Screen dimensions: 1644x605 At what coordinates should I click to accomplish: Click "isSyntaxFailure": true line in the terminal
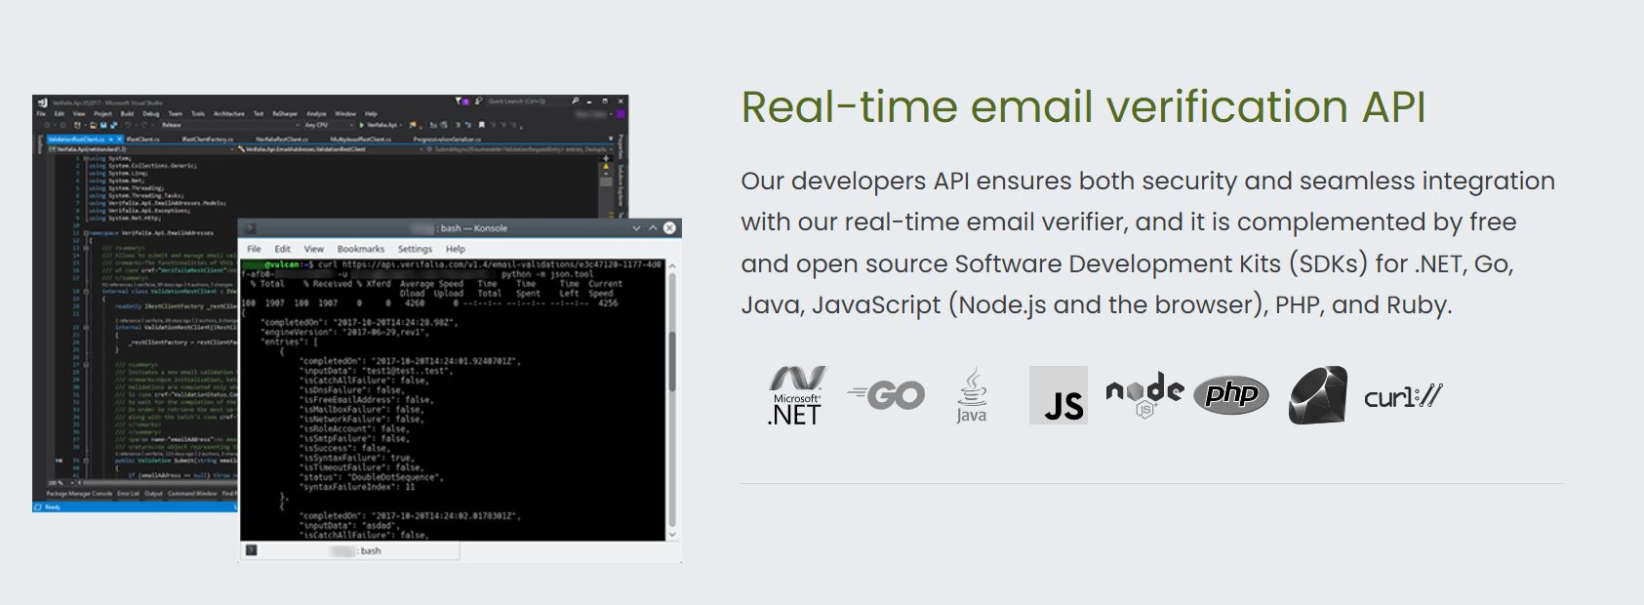[357, 458]
